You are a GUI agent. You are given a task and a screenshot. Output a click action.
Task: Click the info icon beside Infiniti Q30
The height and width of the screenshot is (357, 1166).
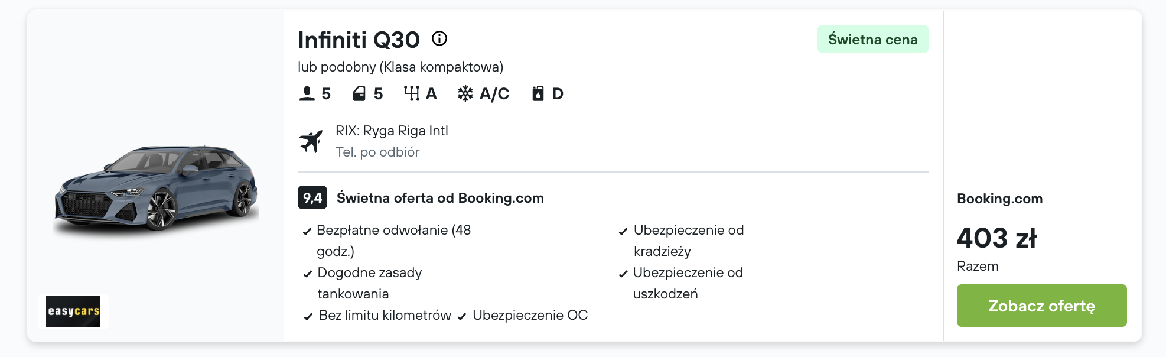tap(439, 38)
